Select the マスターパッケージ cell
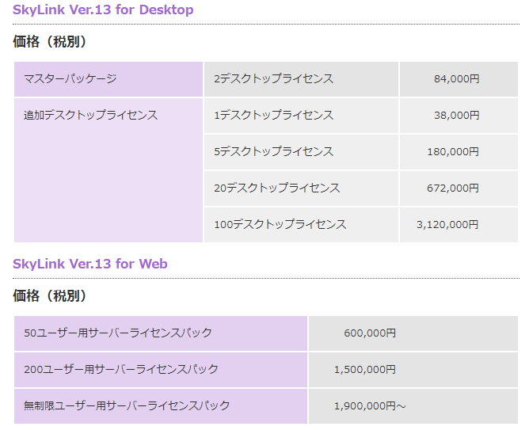529x430 pixels. [70, 78]
